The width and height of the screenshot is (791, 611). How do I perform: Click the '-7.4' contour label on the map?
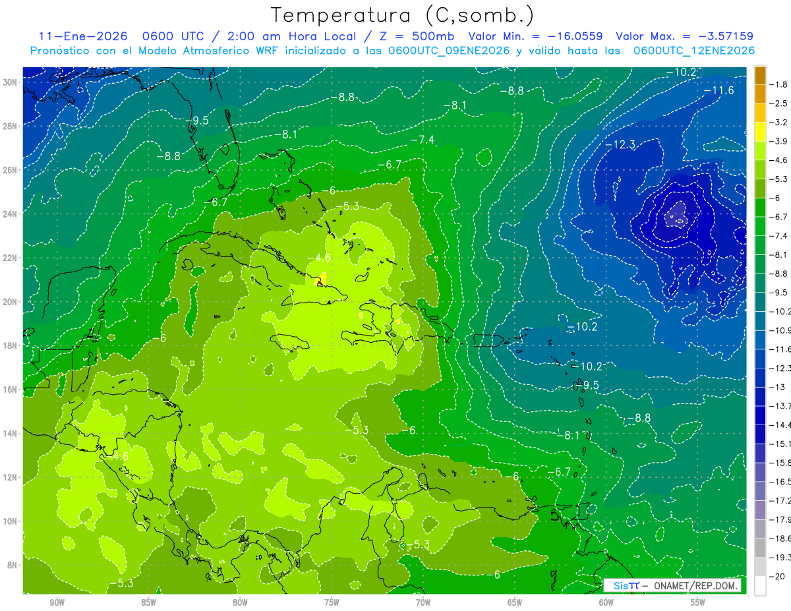pos(422,139)
